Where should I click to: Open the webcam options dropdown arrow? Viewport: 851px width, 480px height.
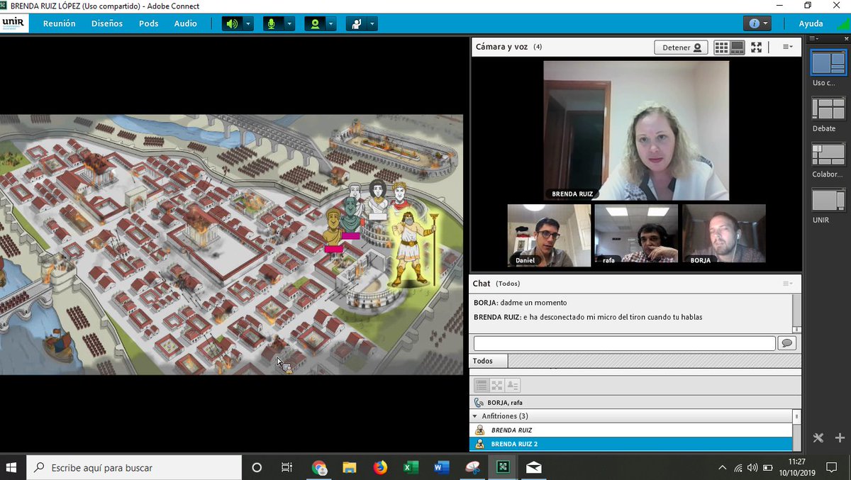pos(330,23)
